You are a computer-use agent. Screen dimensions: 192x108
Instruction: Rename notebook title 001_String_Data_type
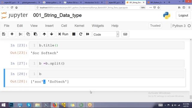pos(57,15)
